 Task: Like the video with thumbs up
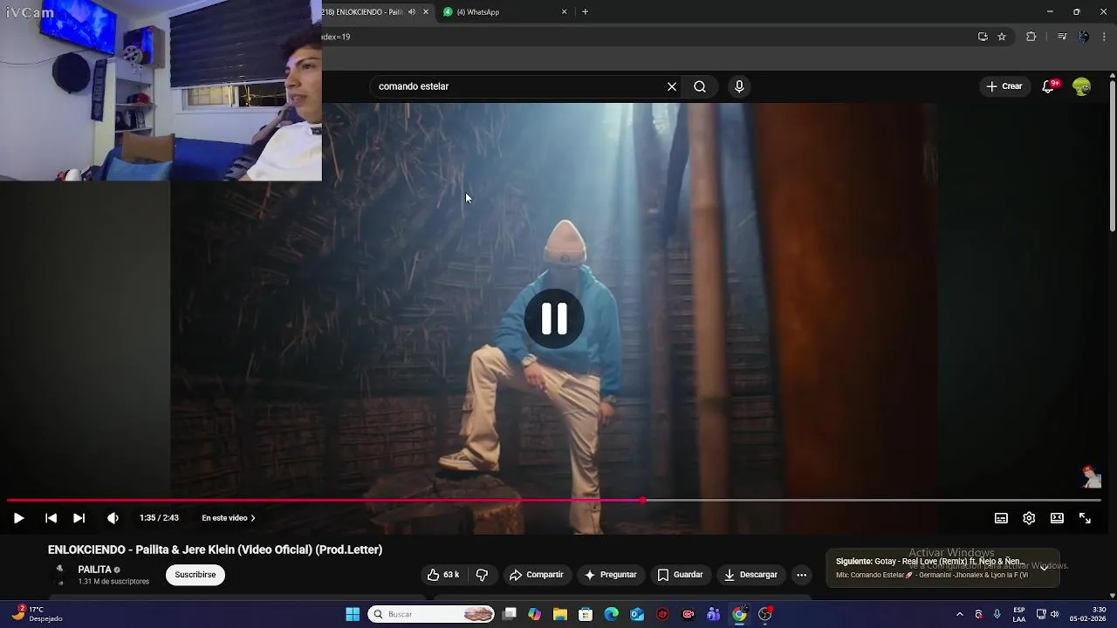pyautogui.click(x=442, y=575)
